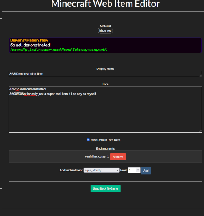Click the blaze_rod material field

[x=106, y=30]
